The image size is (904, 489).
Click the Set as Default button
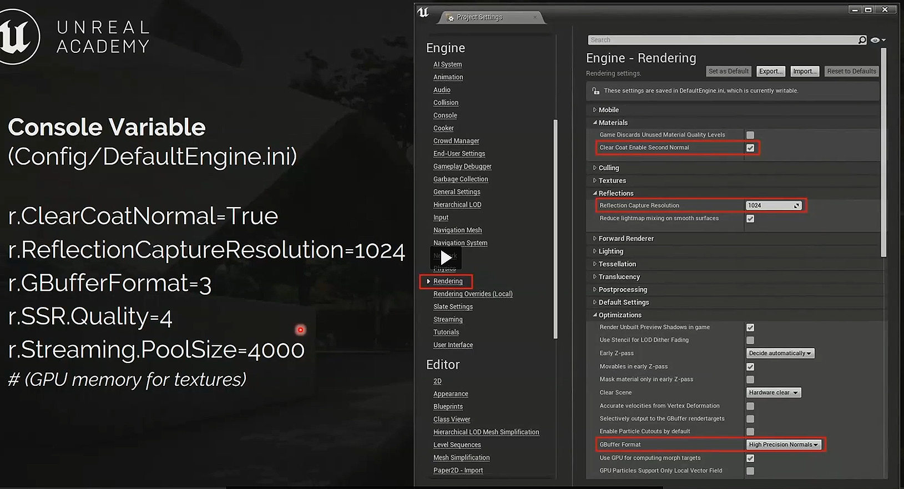(x=729, y=71)
